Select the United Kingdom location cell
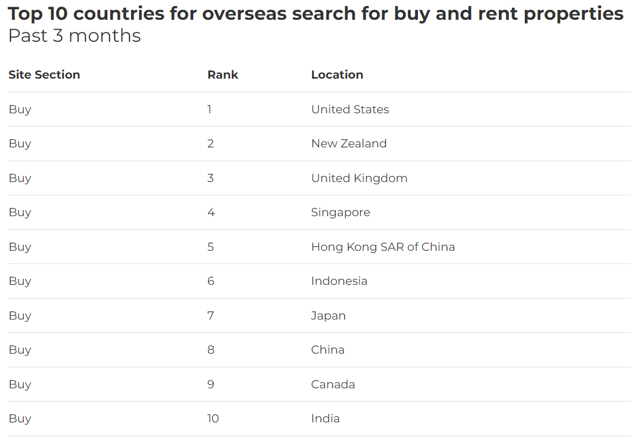The width and height of the screenshot is (631, 440). (360, 178)
